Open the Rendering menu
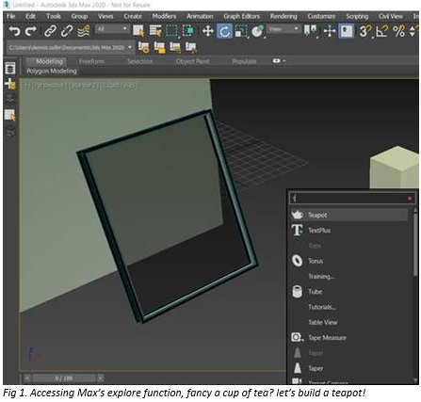The width and height of the screenshot is (421, 402). tap(283, 16)
